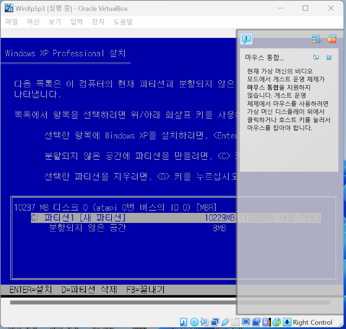Click the CPU virtualization status icon

click(266, 322)
